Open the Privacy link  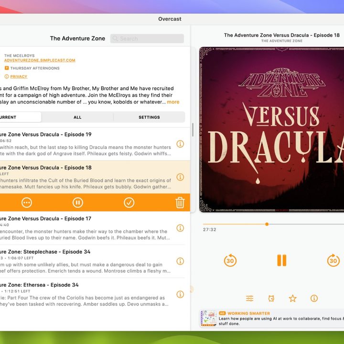pyautogui.click(x=19, y=76)
